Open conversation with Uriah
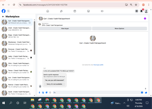 pyautogui.click(x=17, y=29)
